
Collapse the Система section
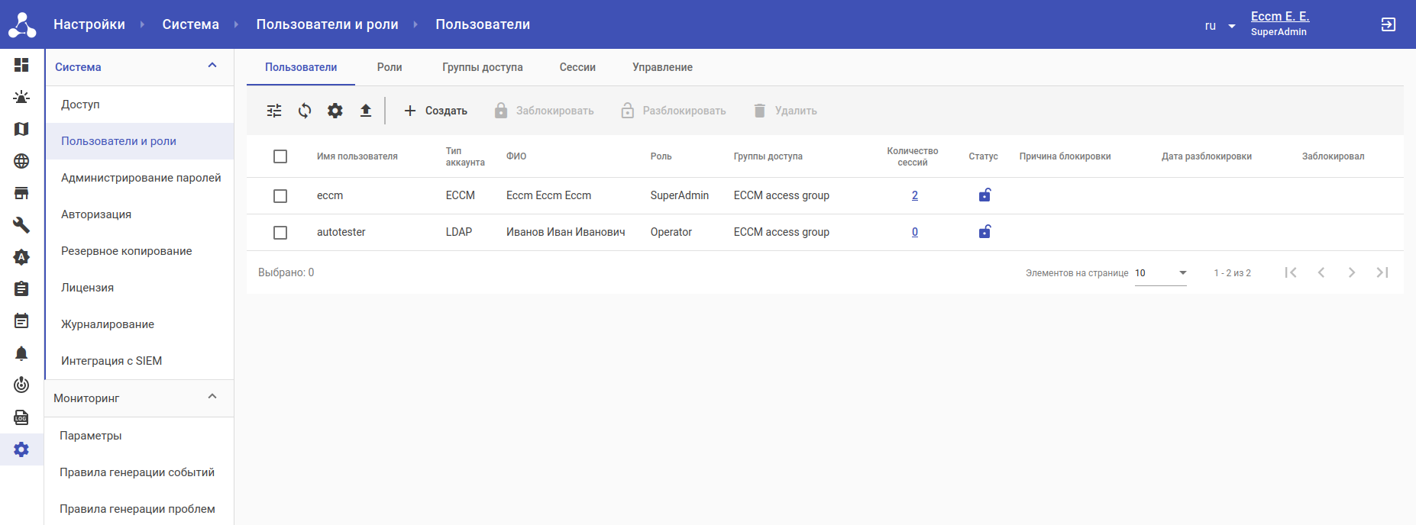pos(212,66)
